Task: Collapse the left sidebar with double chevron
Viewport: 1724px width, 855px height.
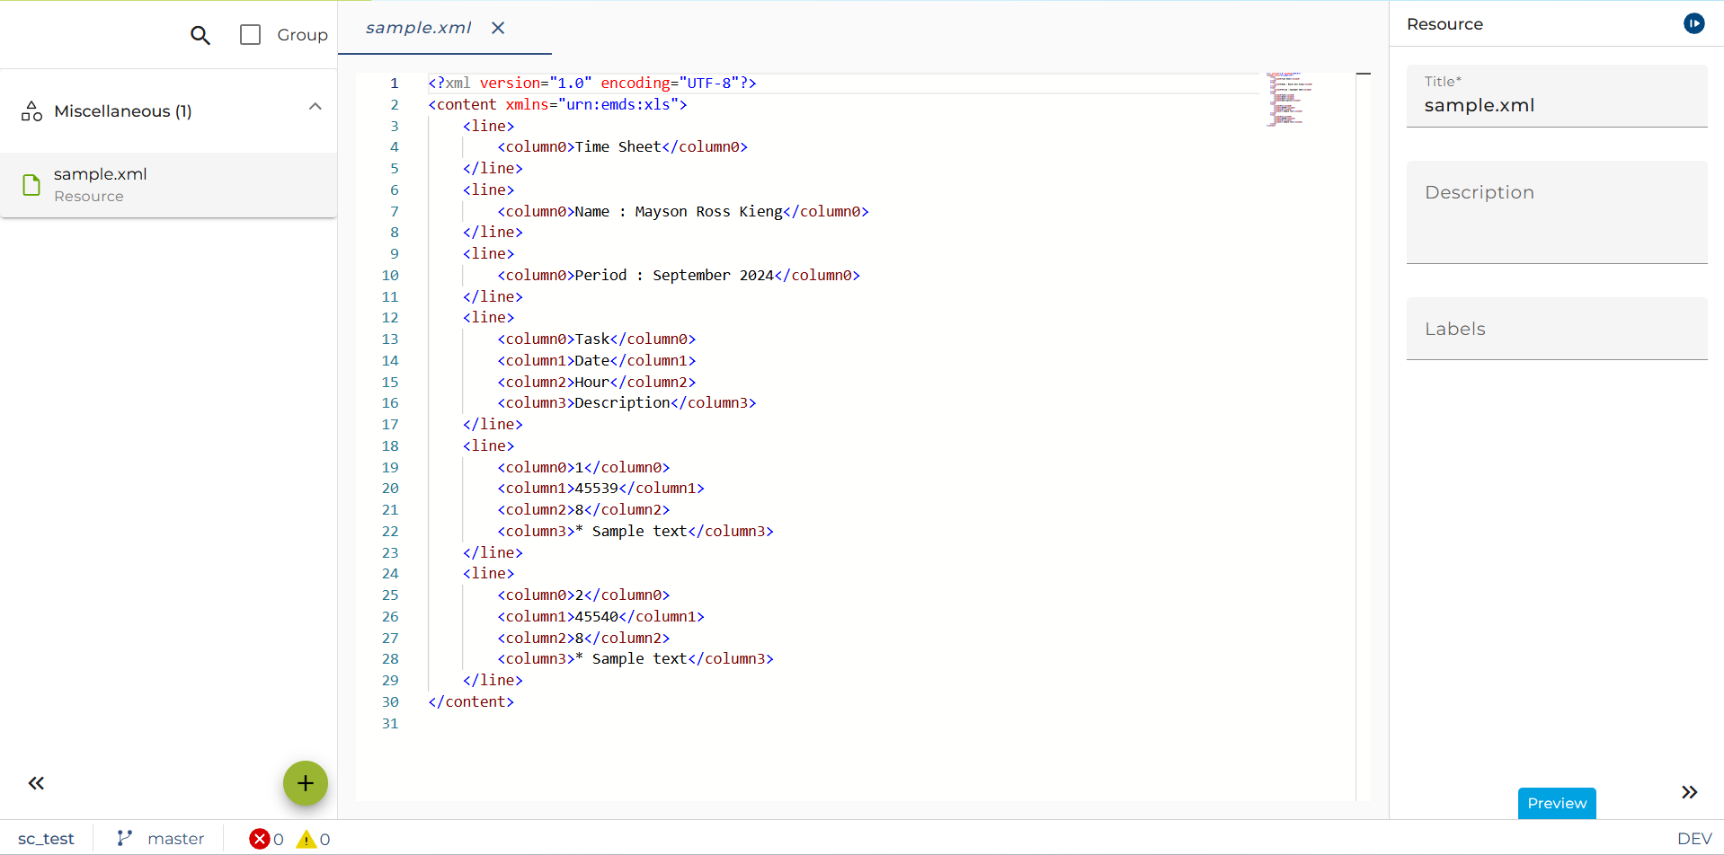Action: click(36, 783)
